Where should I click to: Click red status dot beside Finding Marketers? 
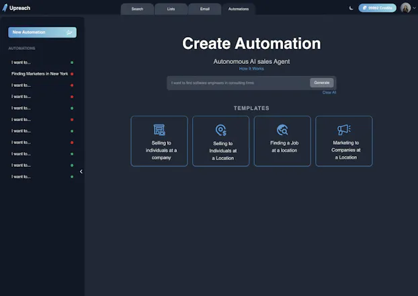click(72, 74)
